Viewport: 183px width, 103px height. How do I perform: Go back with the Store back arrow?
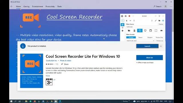pos(11,6)
